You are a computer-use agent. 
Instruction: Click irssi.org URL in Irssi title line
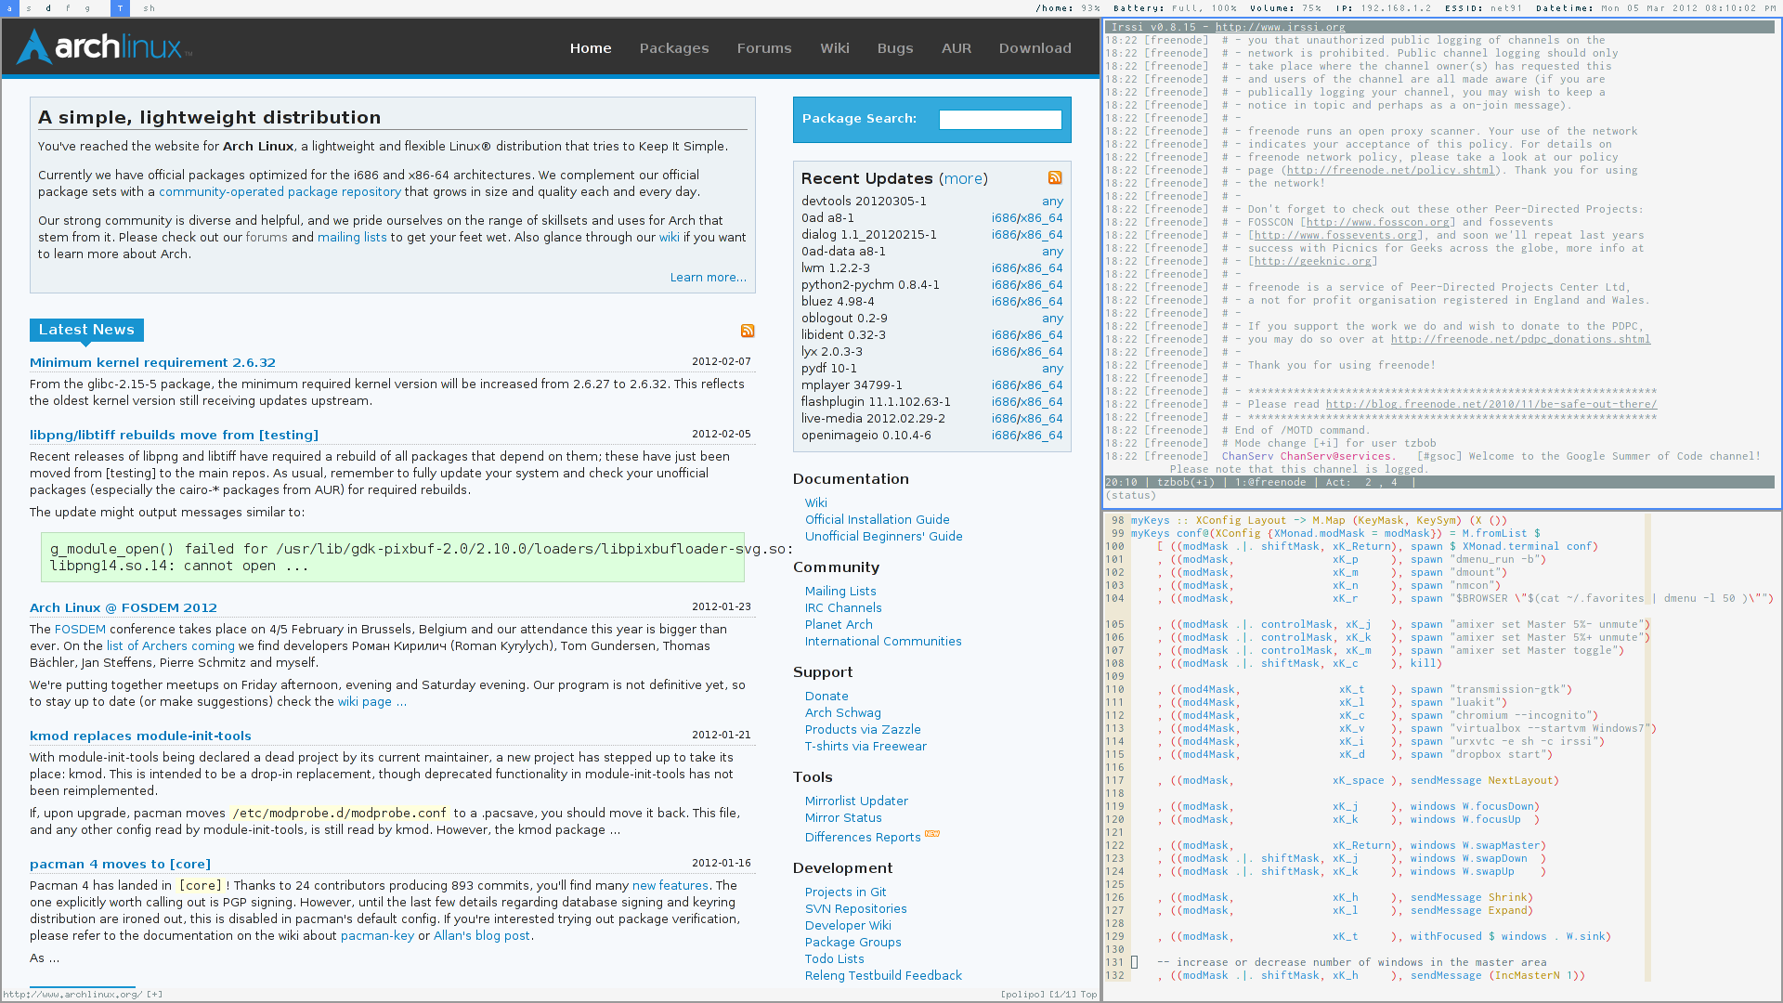pos(1280,27)
